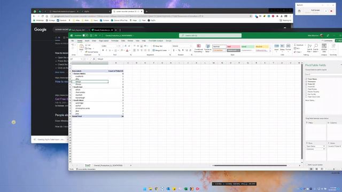Toggle the second checked field in PivotTable Fields
Viewport: 342px width, 192px height.
pyautogui.click(x=306, y=82)
